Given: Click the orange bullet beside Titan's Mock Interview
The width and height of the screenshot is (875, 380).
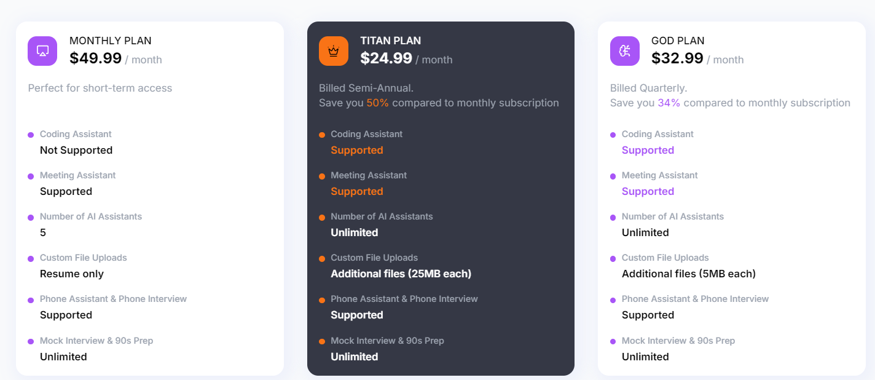Looking at the screenshot, I should point(322,341).
